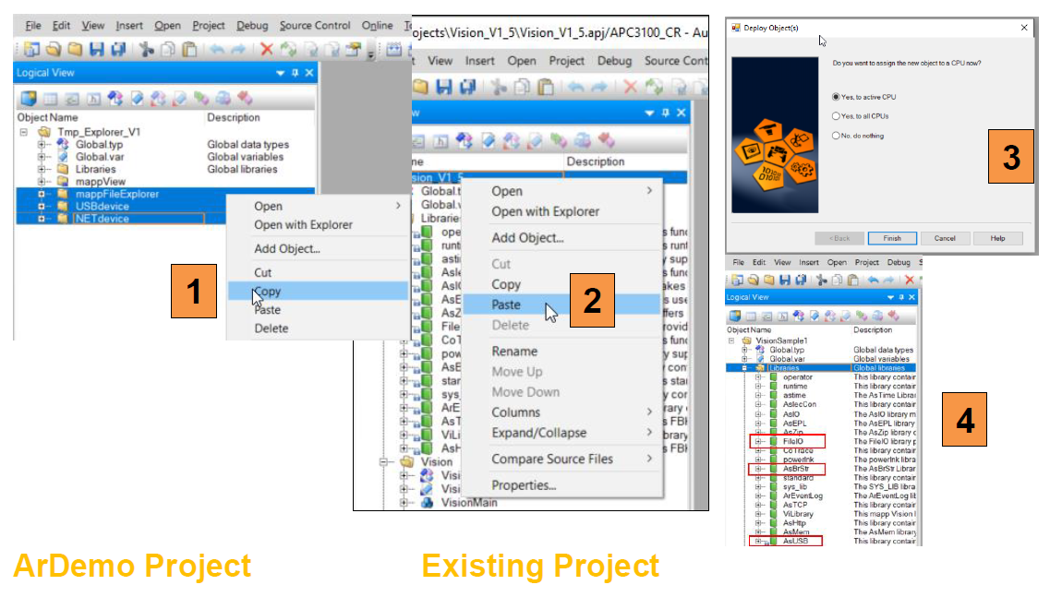
Task: Click the blue undo arrow in the leftmost toolbar
Action: click(217, 51)
